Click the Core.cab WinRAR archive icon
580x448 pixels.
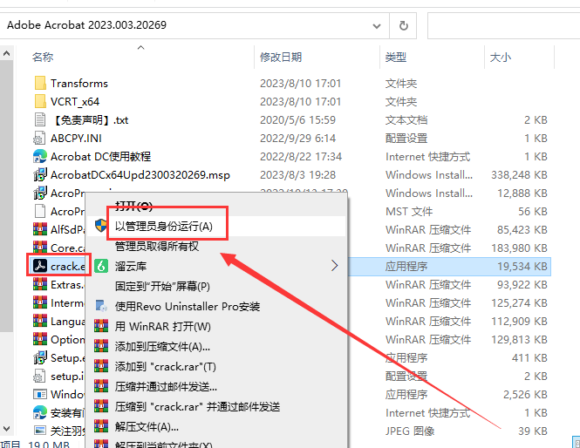tap(40, 248)
